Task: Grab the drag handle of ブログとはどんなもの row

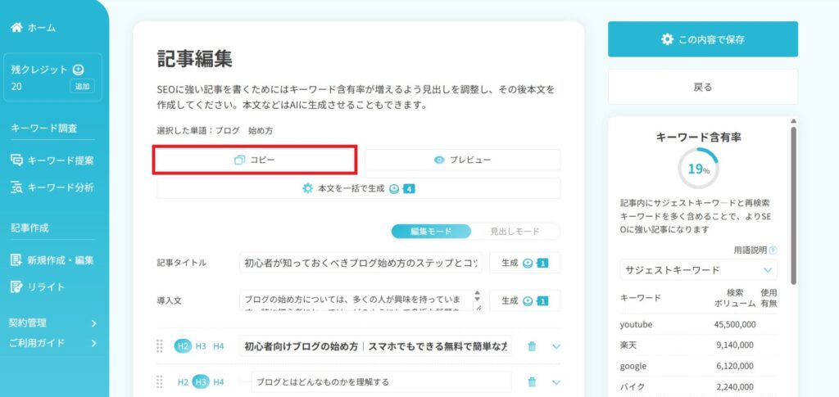Action: (x=160, y=381)
